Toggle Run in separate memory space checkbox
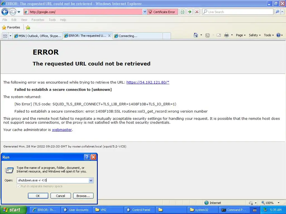 tap(18, 186)
